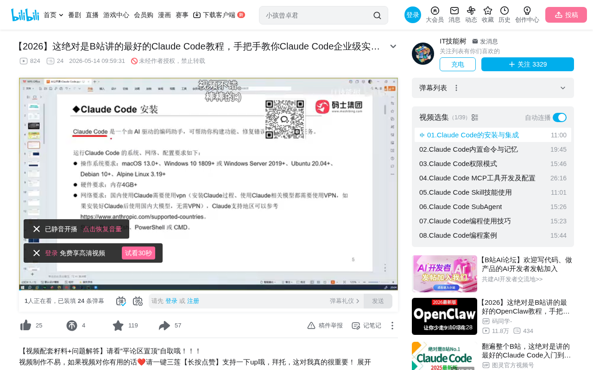Click the 充电 button

tap(458, 64)
